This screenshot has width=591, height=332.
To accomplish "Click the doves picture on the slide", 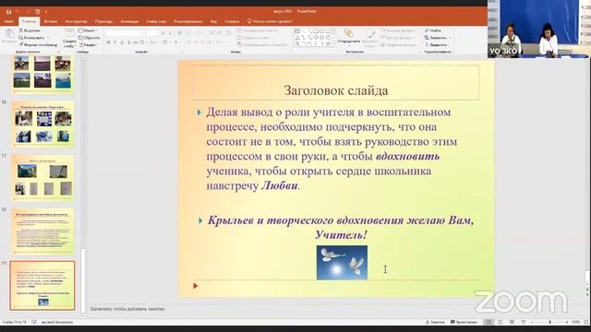I will 342,263.
